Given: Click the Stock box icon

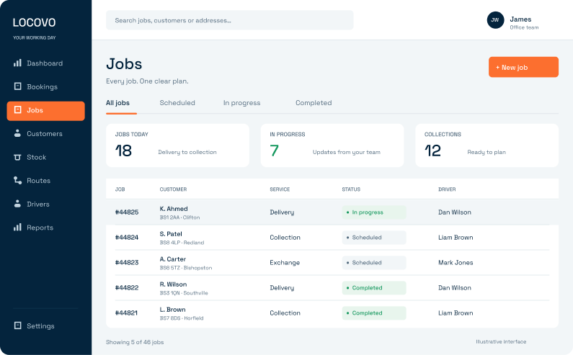Looking at the screenshot, I should pos(17,157).
